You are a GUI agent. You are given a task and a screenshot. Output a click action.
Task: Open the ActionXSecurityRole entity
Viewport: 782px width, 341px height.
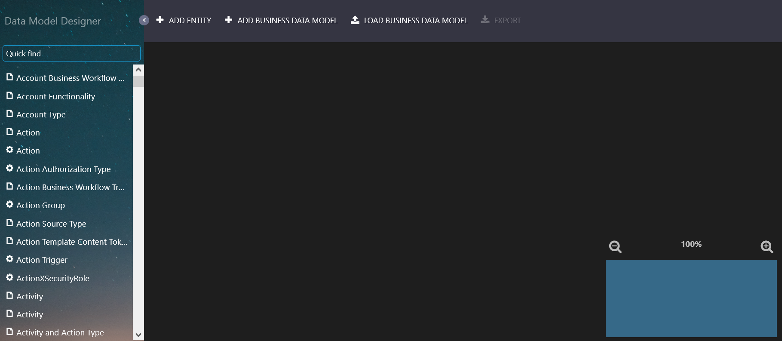[52, 279]
